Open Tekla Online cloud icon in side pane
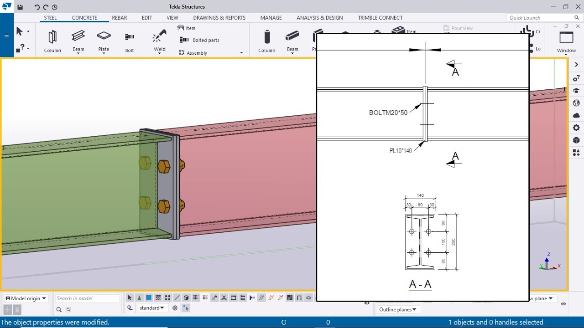The width and height of the screenshot is (584, 328). point(576,115)
